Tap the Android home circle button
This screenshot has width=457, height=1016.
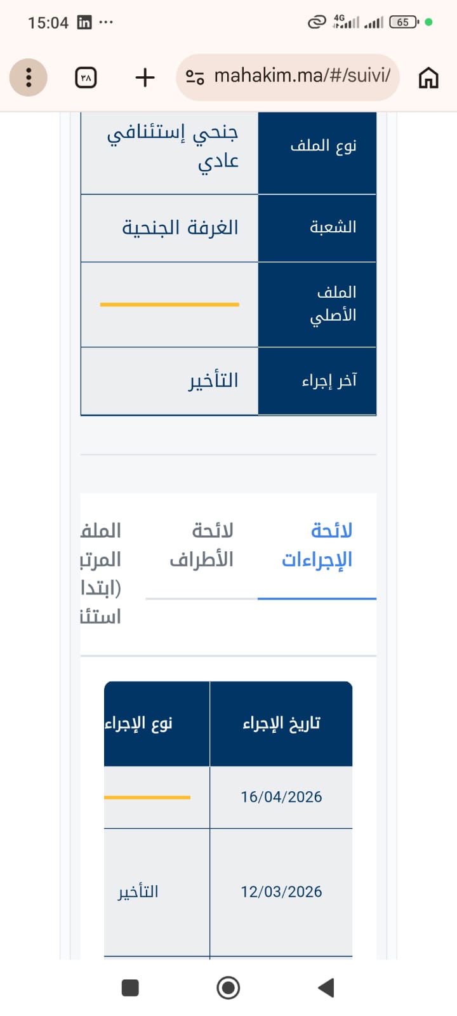(228, 987)
